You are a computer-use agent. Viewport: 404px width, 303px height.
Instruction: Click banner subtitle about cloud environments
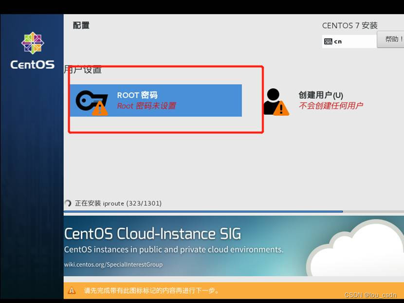click(x=174, y=250)
